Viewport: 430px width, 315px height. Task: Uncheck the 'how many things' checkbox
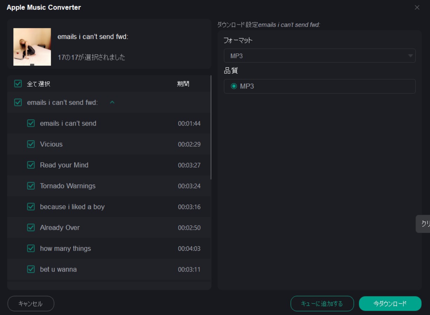tap(31, 248)
